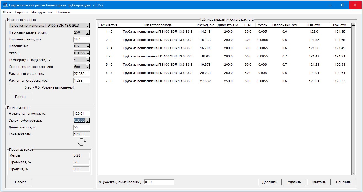Click flow value 29.038 in table
This screenshot has width=363, height=192.
[205, 73]
